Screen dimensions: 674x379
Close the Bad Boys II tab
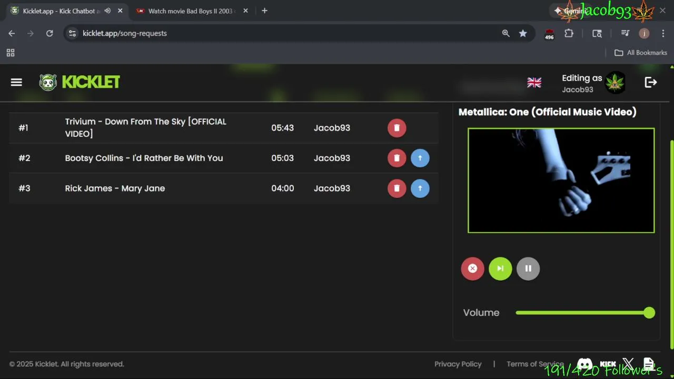(x=245, y=11)
